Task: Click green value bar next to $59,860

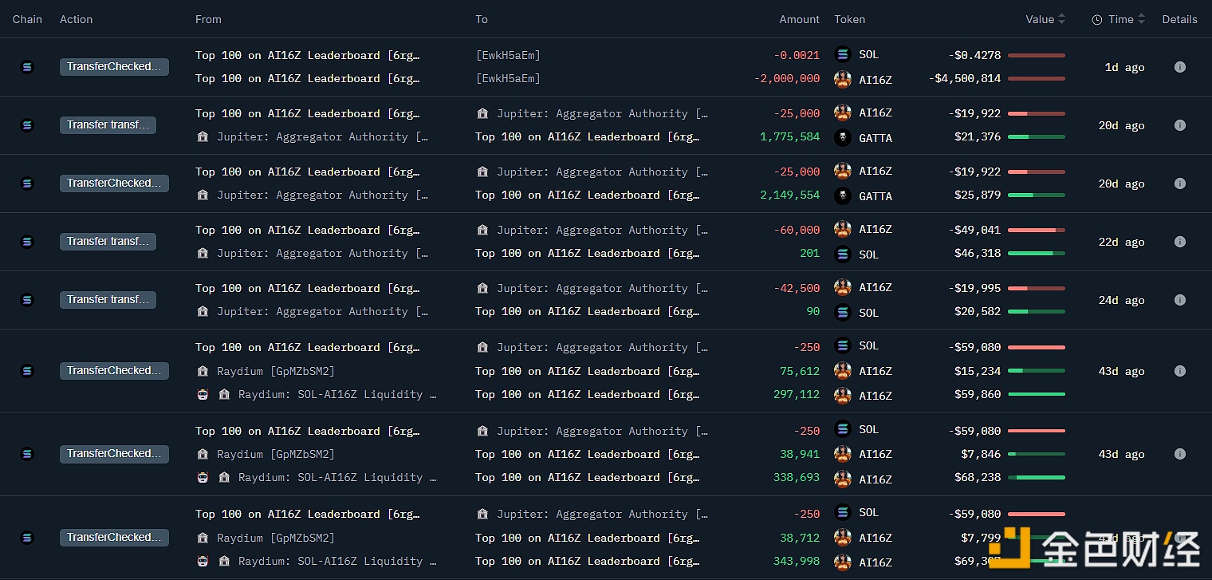Action: pyautogui.click(x=1037, y=394)
